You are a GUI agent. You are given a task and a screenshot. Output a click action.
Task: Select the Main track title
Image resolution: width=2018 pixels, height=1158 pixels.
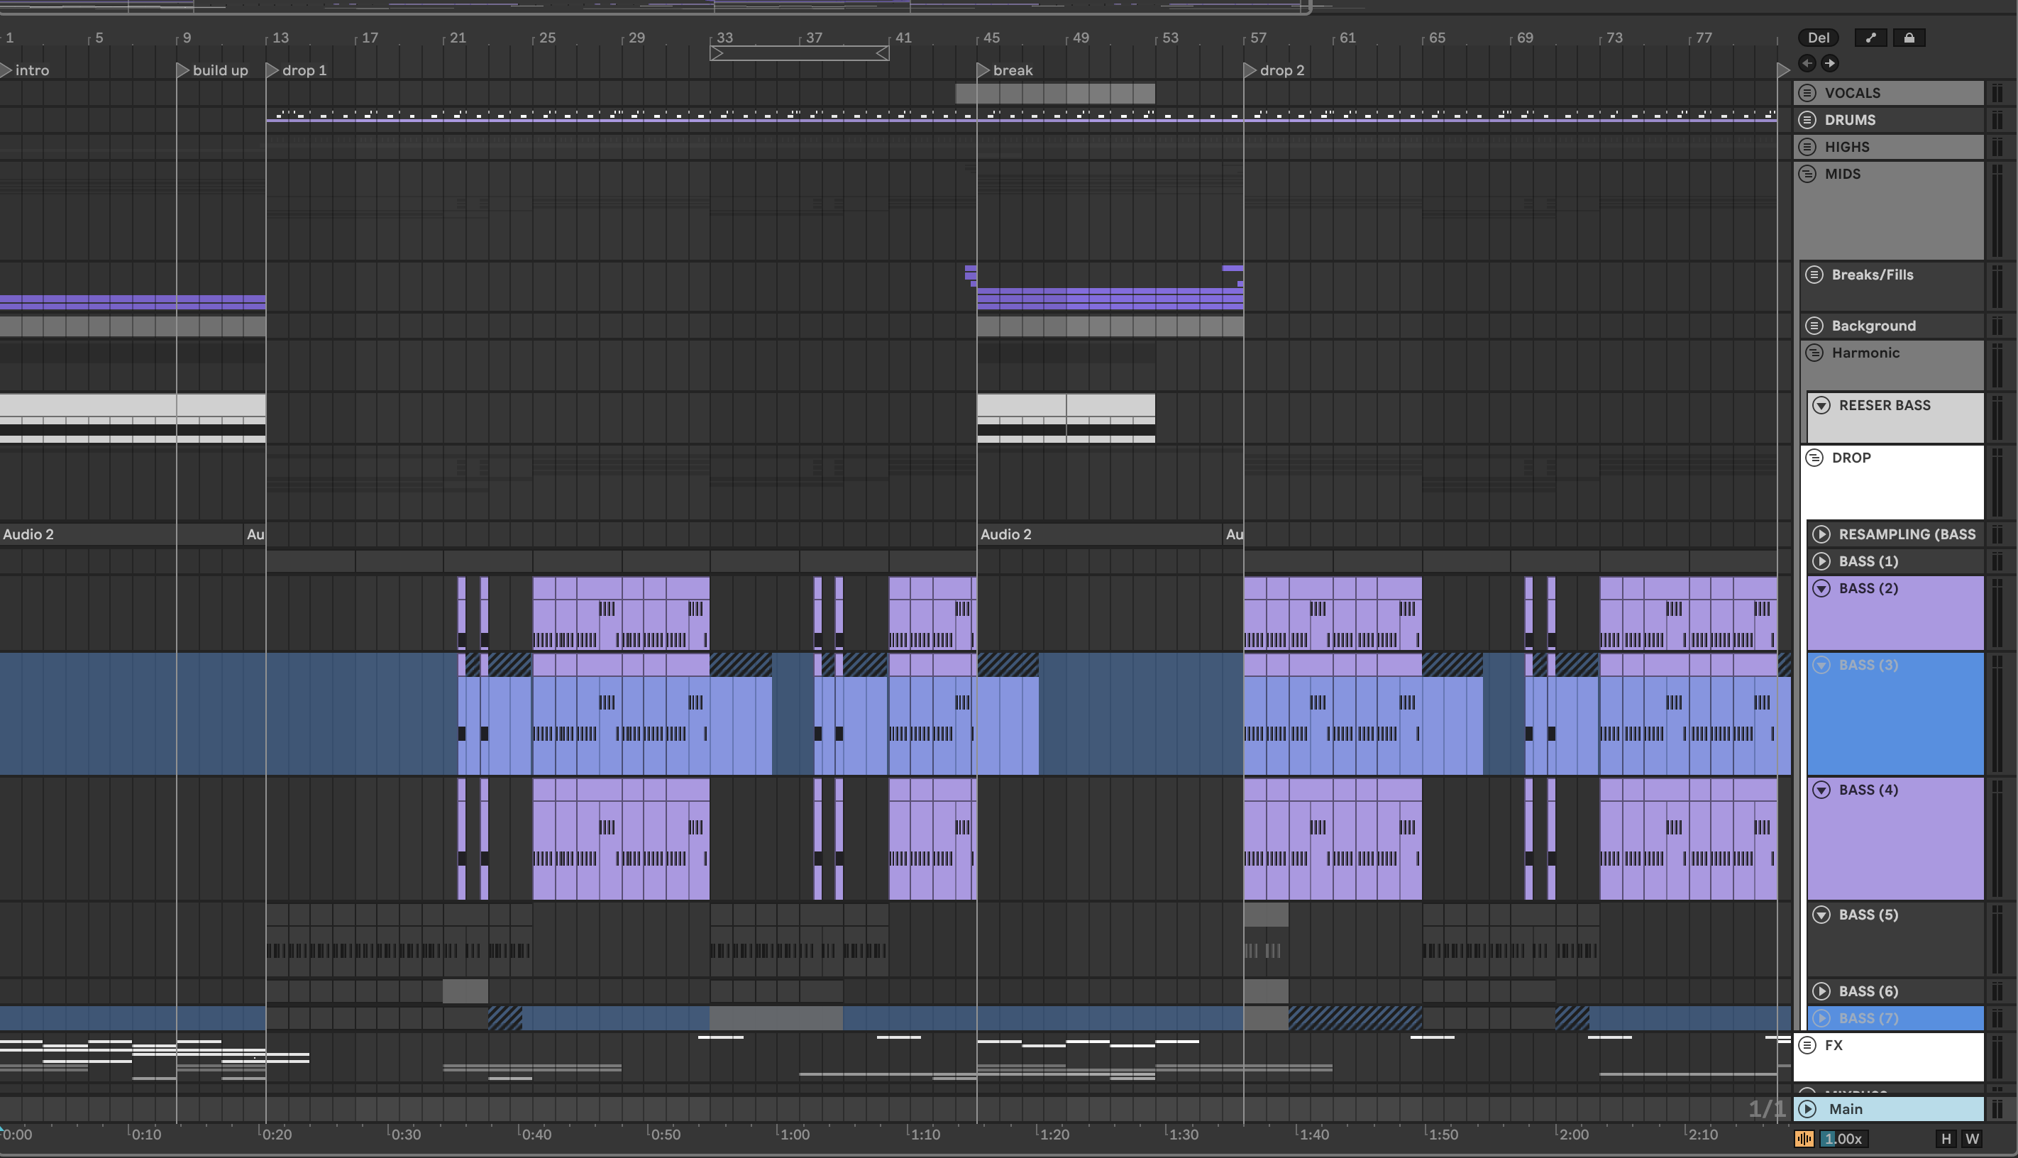tap(1845, 1109)
